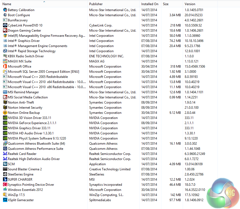240x209 pixels.
Task: Click publisher Creative Technology Limited
Action: (x=110, y=169)
